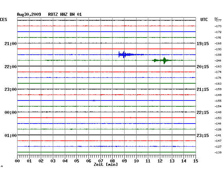Viewport: 223px width, 170px height.
Task: Click the DC offset value -188
Action: coord(218,55)
